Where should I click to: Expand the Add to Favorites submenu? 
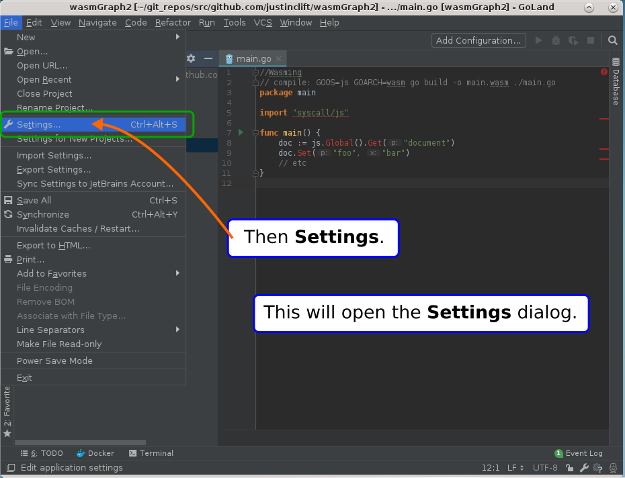(x=93, y=274)
